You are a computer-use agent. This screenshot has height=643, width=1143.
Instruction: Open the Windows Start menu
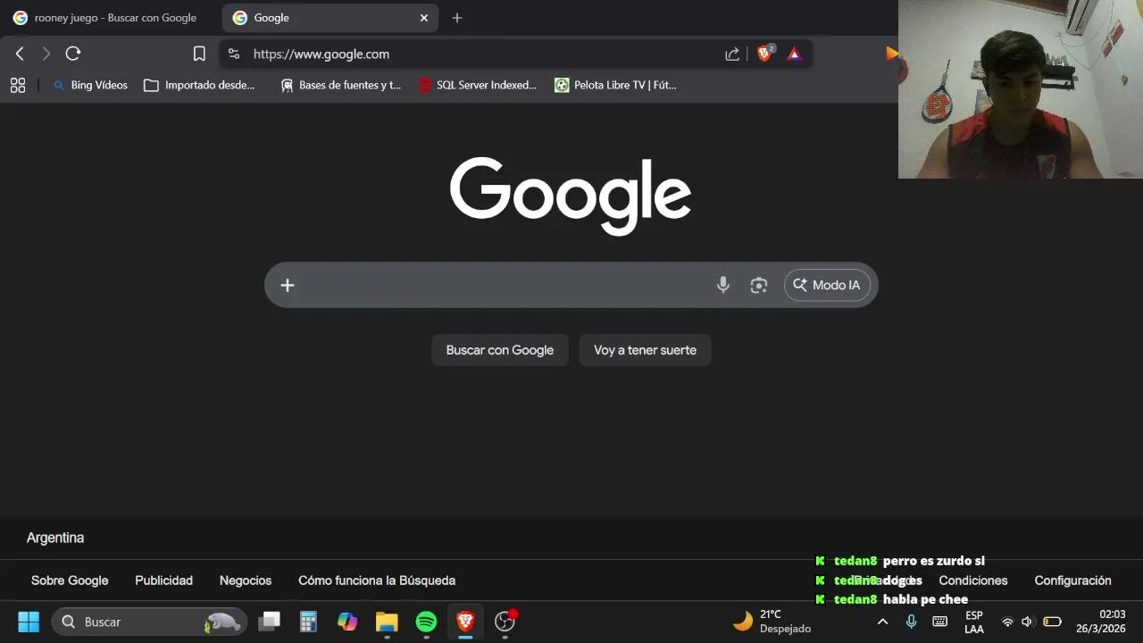(x=29, y=622)
